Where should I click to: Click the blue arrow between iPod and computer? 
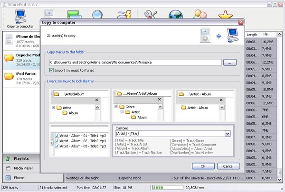(x=219, y=37)
